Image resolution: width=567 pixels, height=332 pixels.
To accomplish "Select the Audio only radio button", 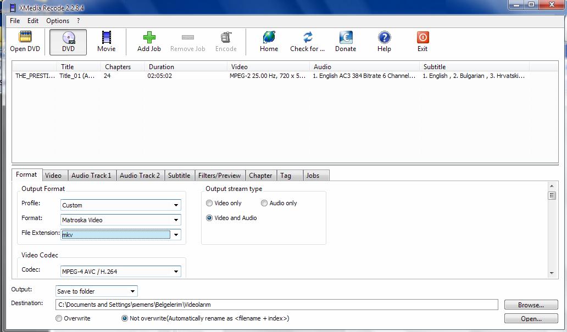I will pyautogui.click(x=264, y=203).
